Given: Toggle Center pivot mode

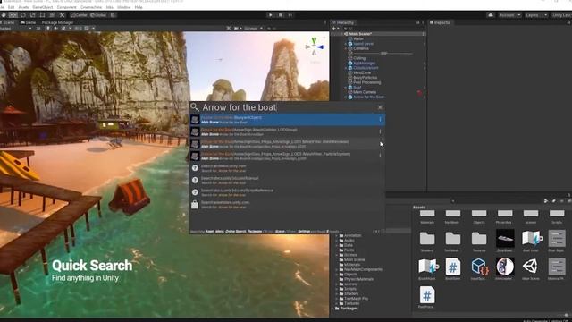Looking at the screenshot, I should click(x=80, y=15).
